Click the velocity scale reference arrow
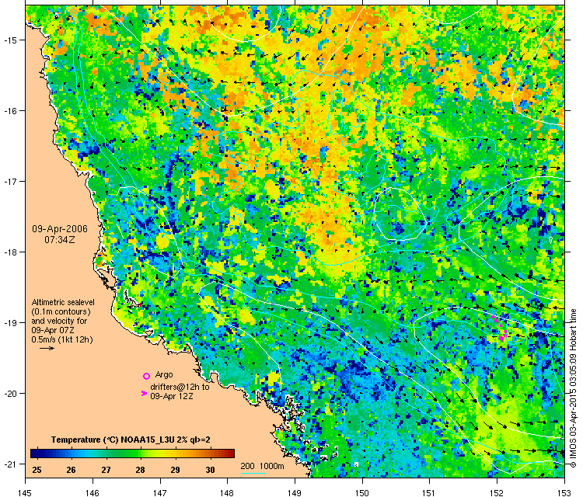The height and width of the screenshot is (497, 583). (x=47, y=348)
